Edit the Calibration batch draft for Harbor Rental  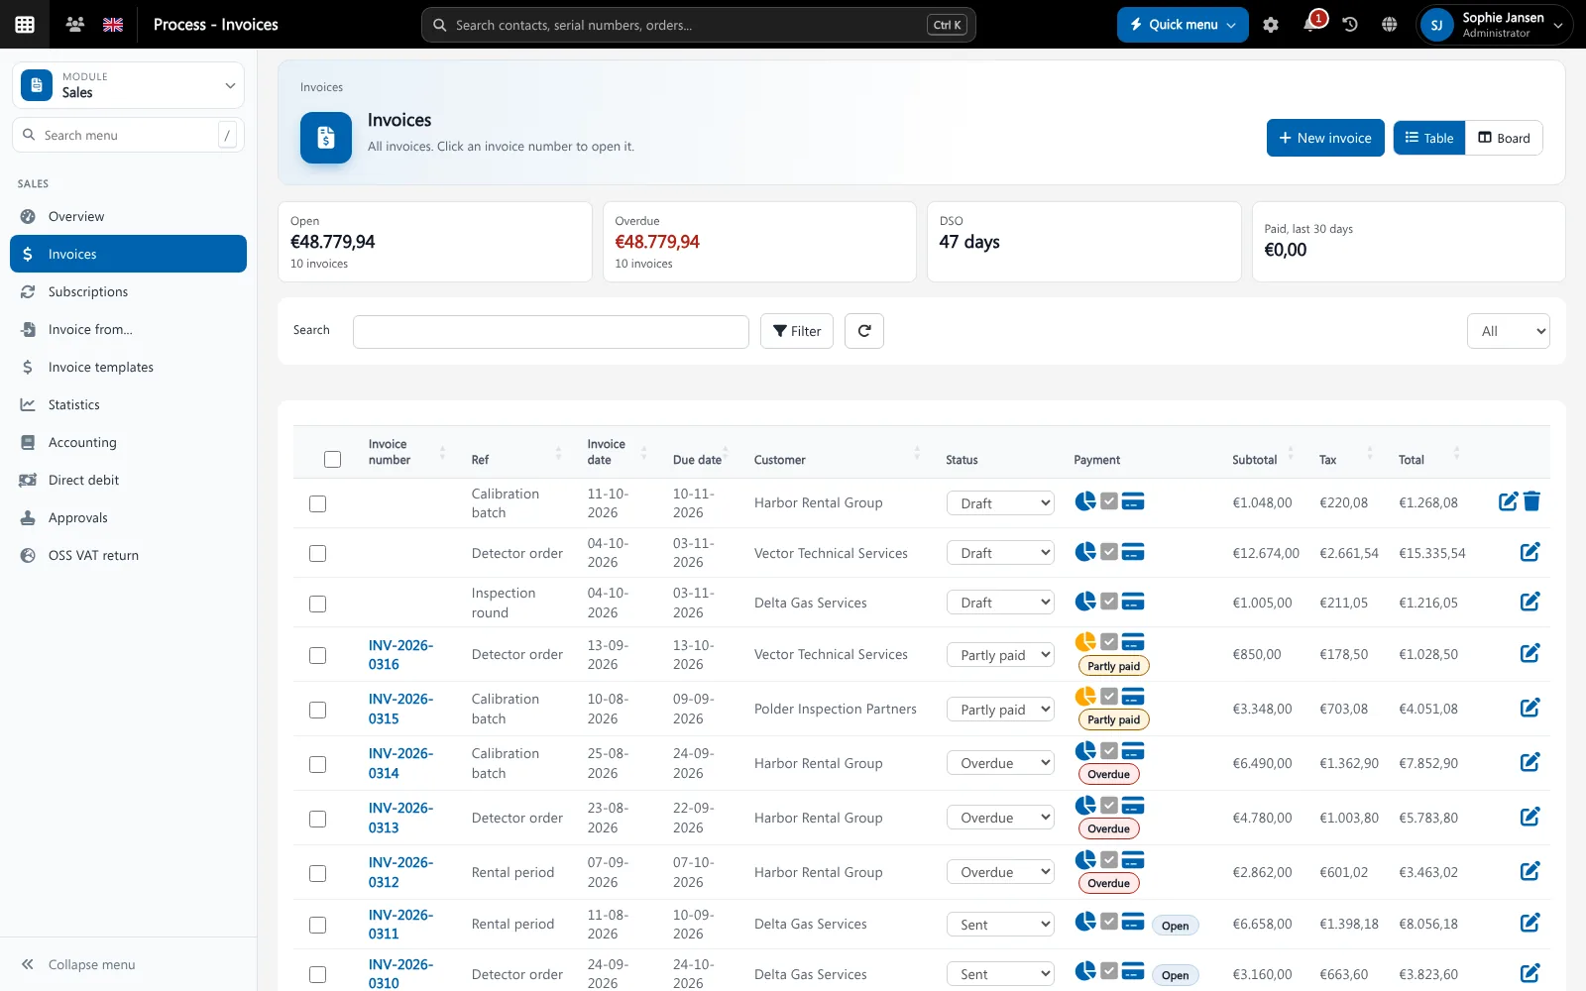click(x=1508, y=501)
